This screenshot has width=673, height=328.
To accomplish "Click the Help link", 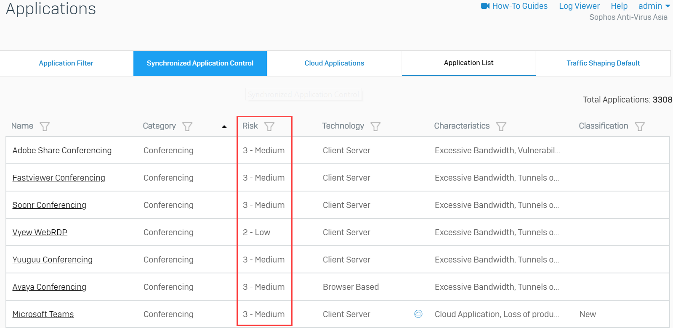I will pyautogui.click(x=619, y=6).
